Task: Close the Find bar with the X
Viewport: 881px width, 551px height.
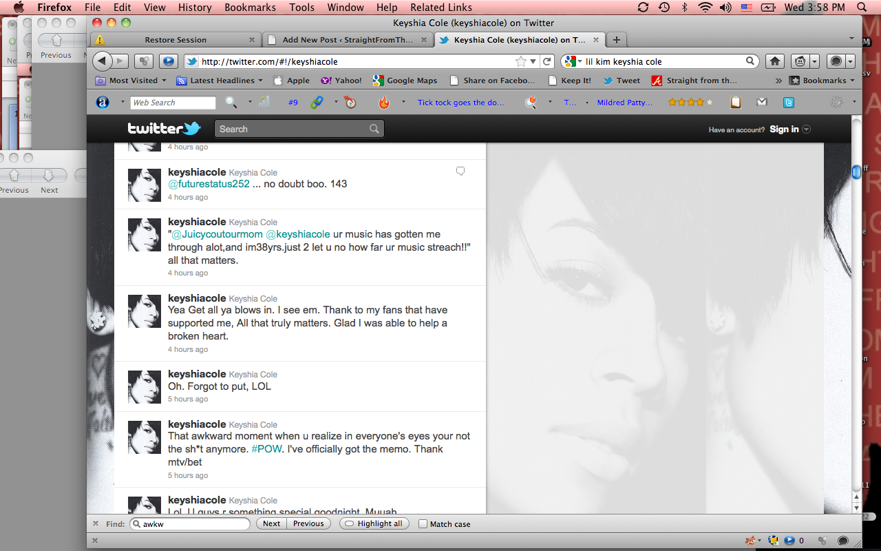Action: click(96, 523)
